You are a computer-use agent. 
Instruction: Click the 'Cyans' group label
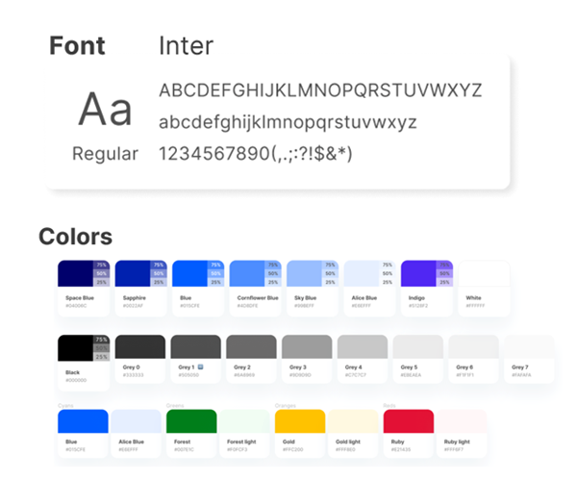point(65,406)
